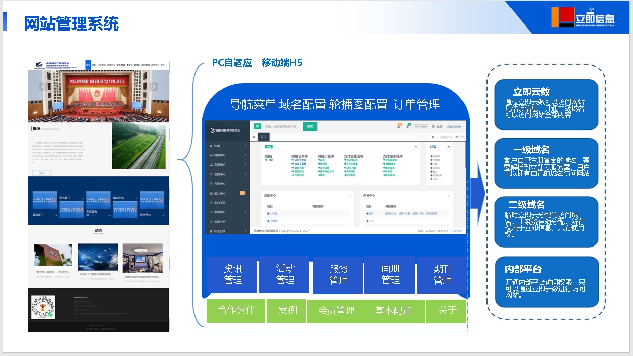Click the PC自适应 label
This screenshot has height=356, width=633.
[x=232, y=63]
